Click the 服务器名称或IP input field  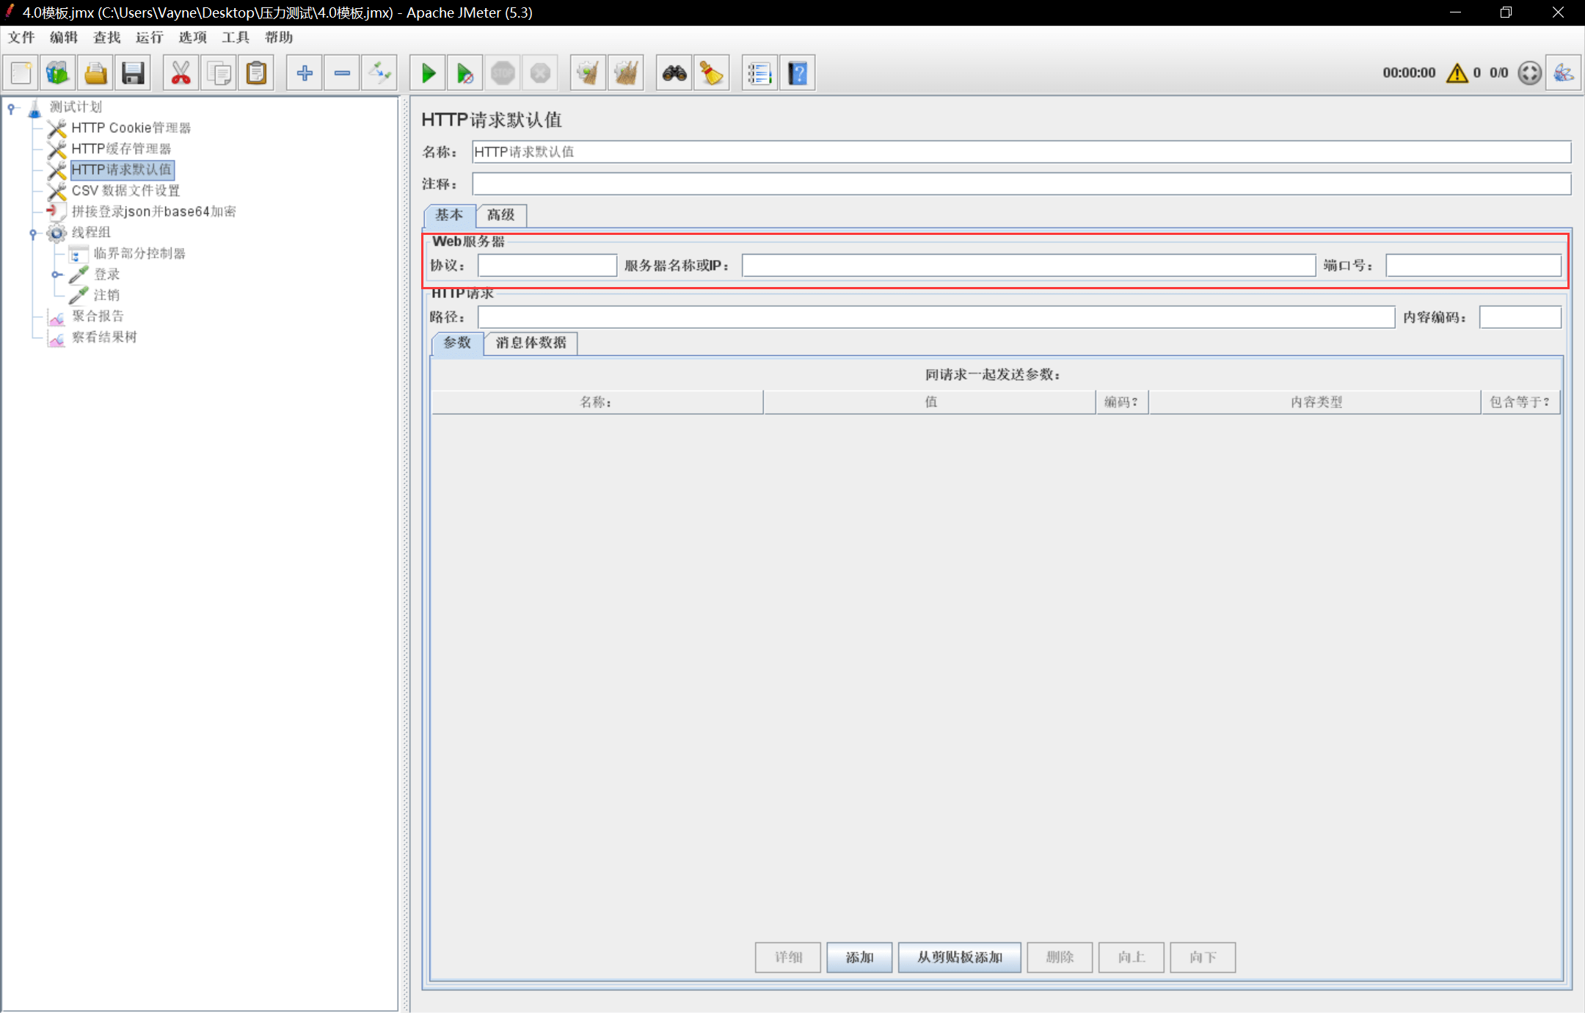1028,266
